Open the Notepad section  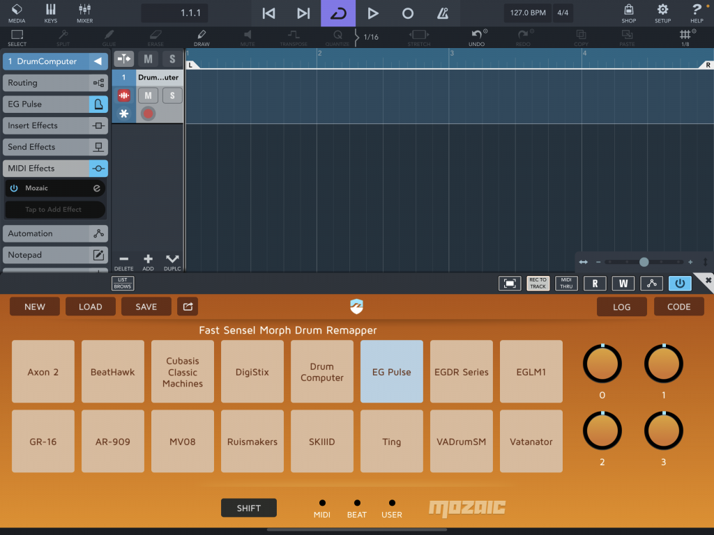click(55, 255)
